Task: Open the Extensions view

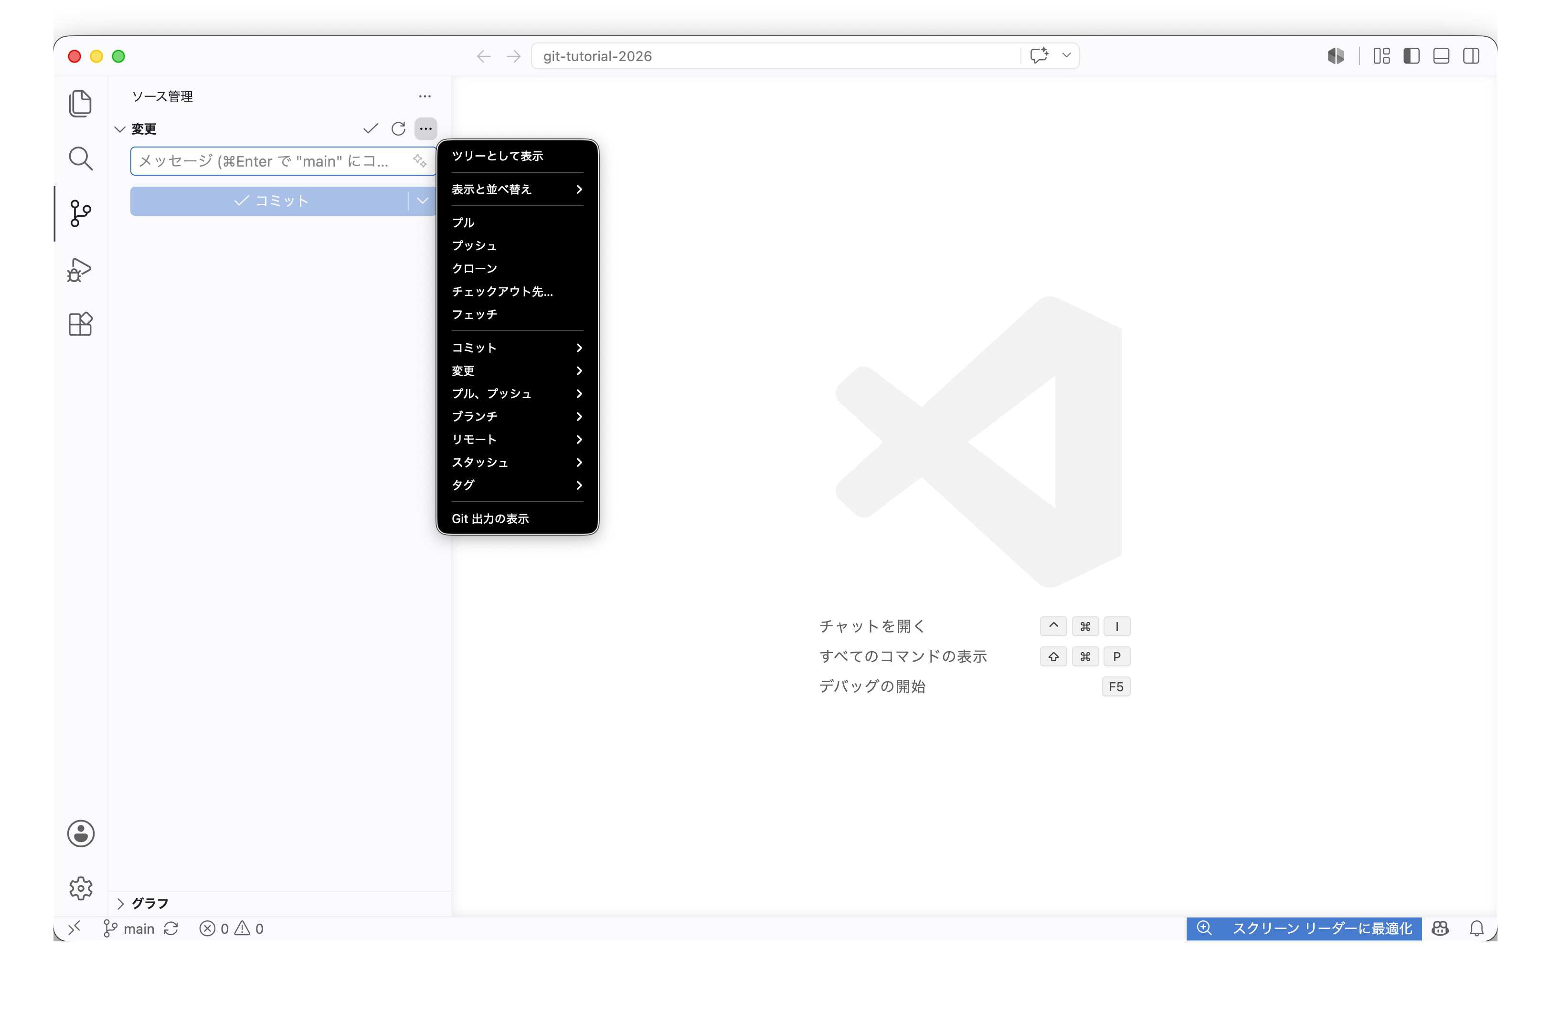Action: pos(80,324)
